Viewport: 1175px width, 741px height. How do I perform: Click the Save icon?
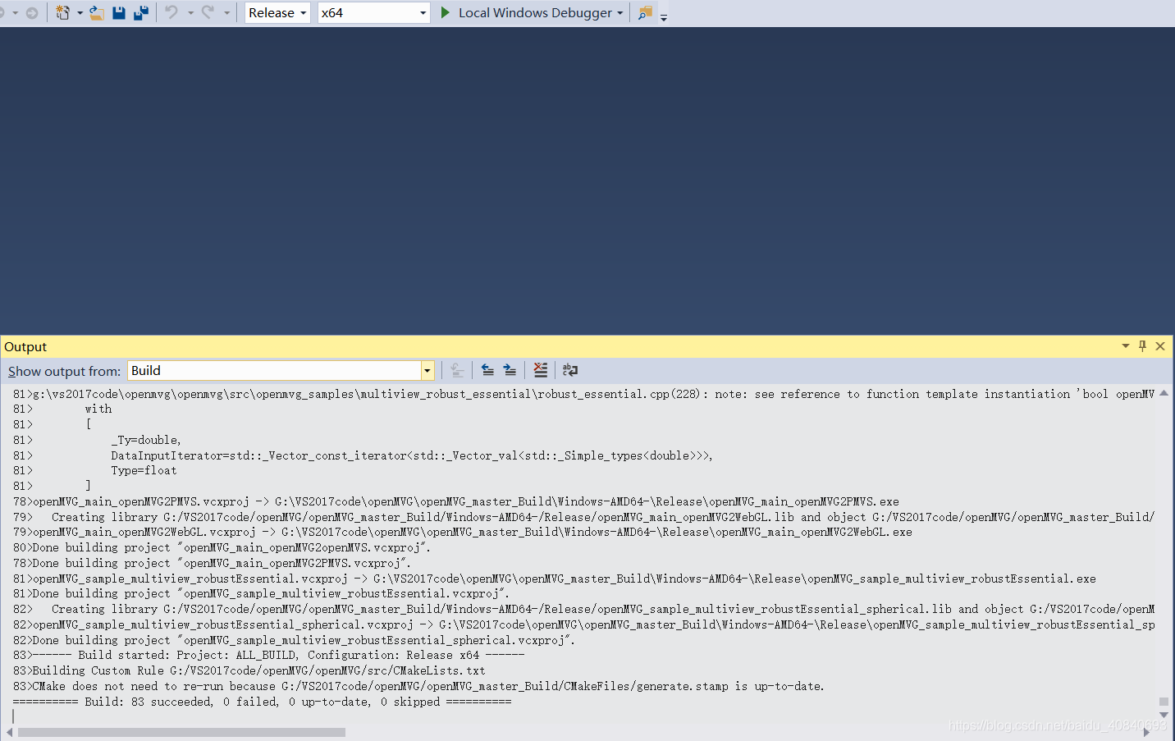119,12
